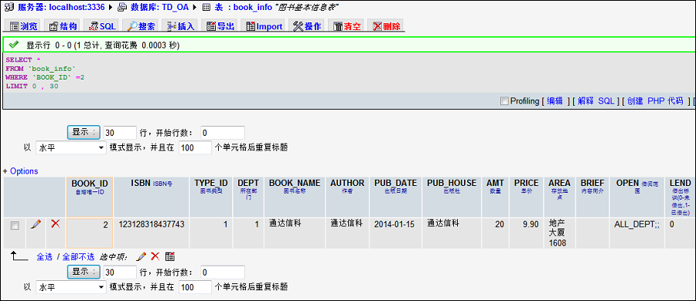696x301 pixels.
Task: Click the export icon after 选中项
Action: (170, 256)
